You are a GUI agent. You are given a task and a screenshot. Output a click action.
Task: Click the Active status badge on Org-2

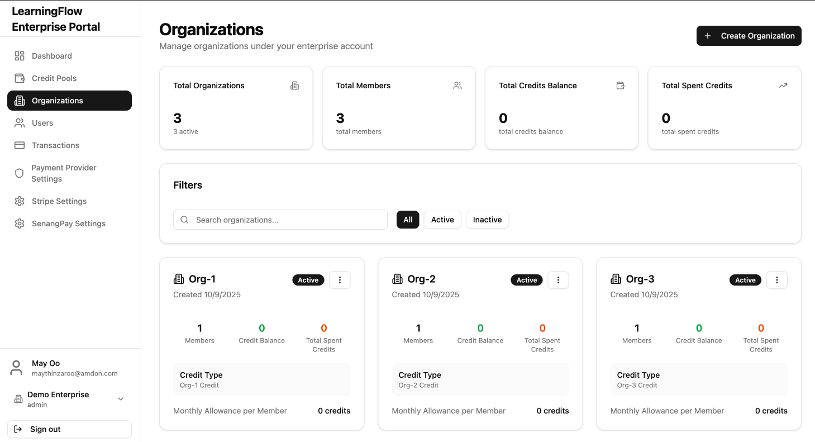click(x=526, y=279)
